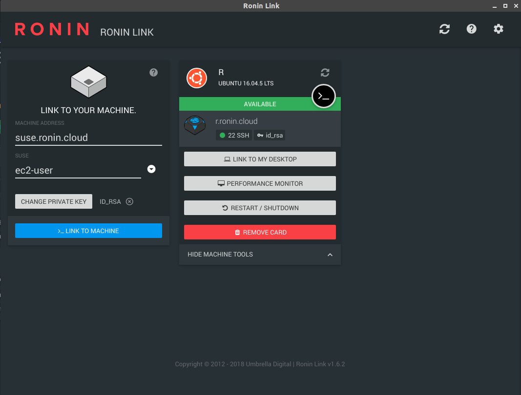
Task: Click Link To My Desktop button
Action: [260, 159]
